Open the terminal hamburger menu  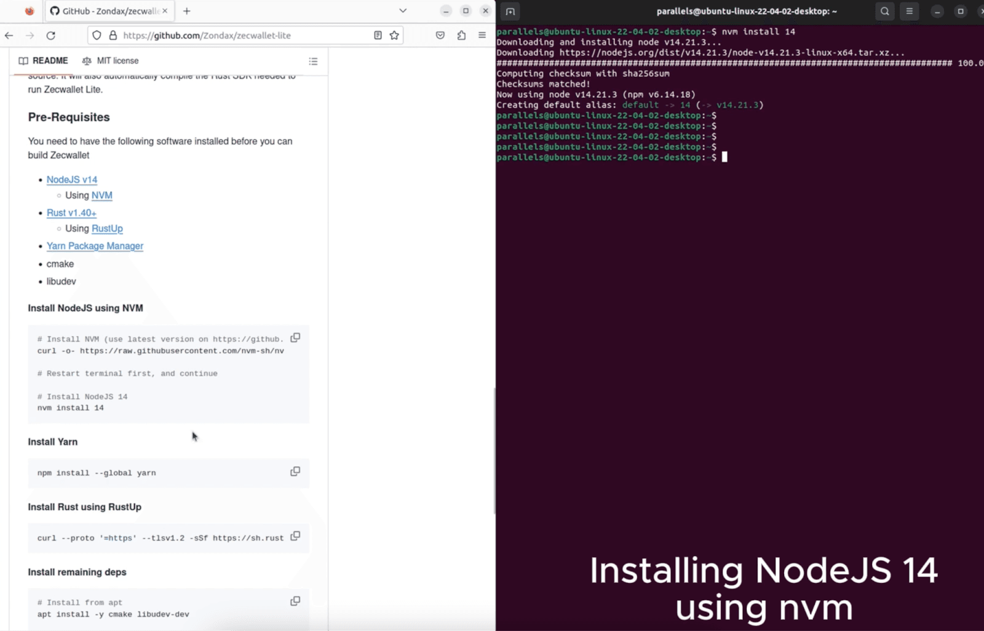pyautogui.click(x=910, y=11)
